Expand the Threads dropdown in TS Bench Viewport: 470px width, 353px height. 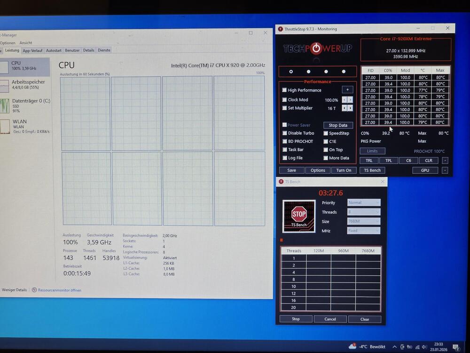tap(364, 212)
